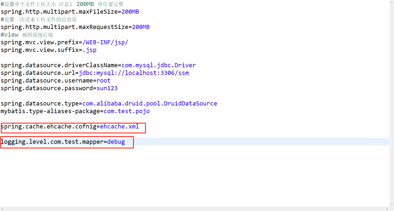394x211 pixels.
Task: Click the spring.datasource.driverClassName key
Action: (x=59, y=65)
